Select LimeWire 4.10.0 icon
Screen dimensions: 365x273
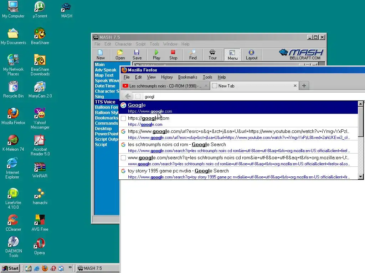click(x=13, y=198)
